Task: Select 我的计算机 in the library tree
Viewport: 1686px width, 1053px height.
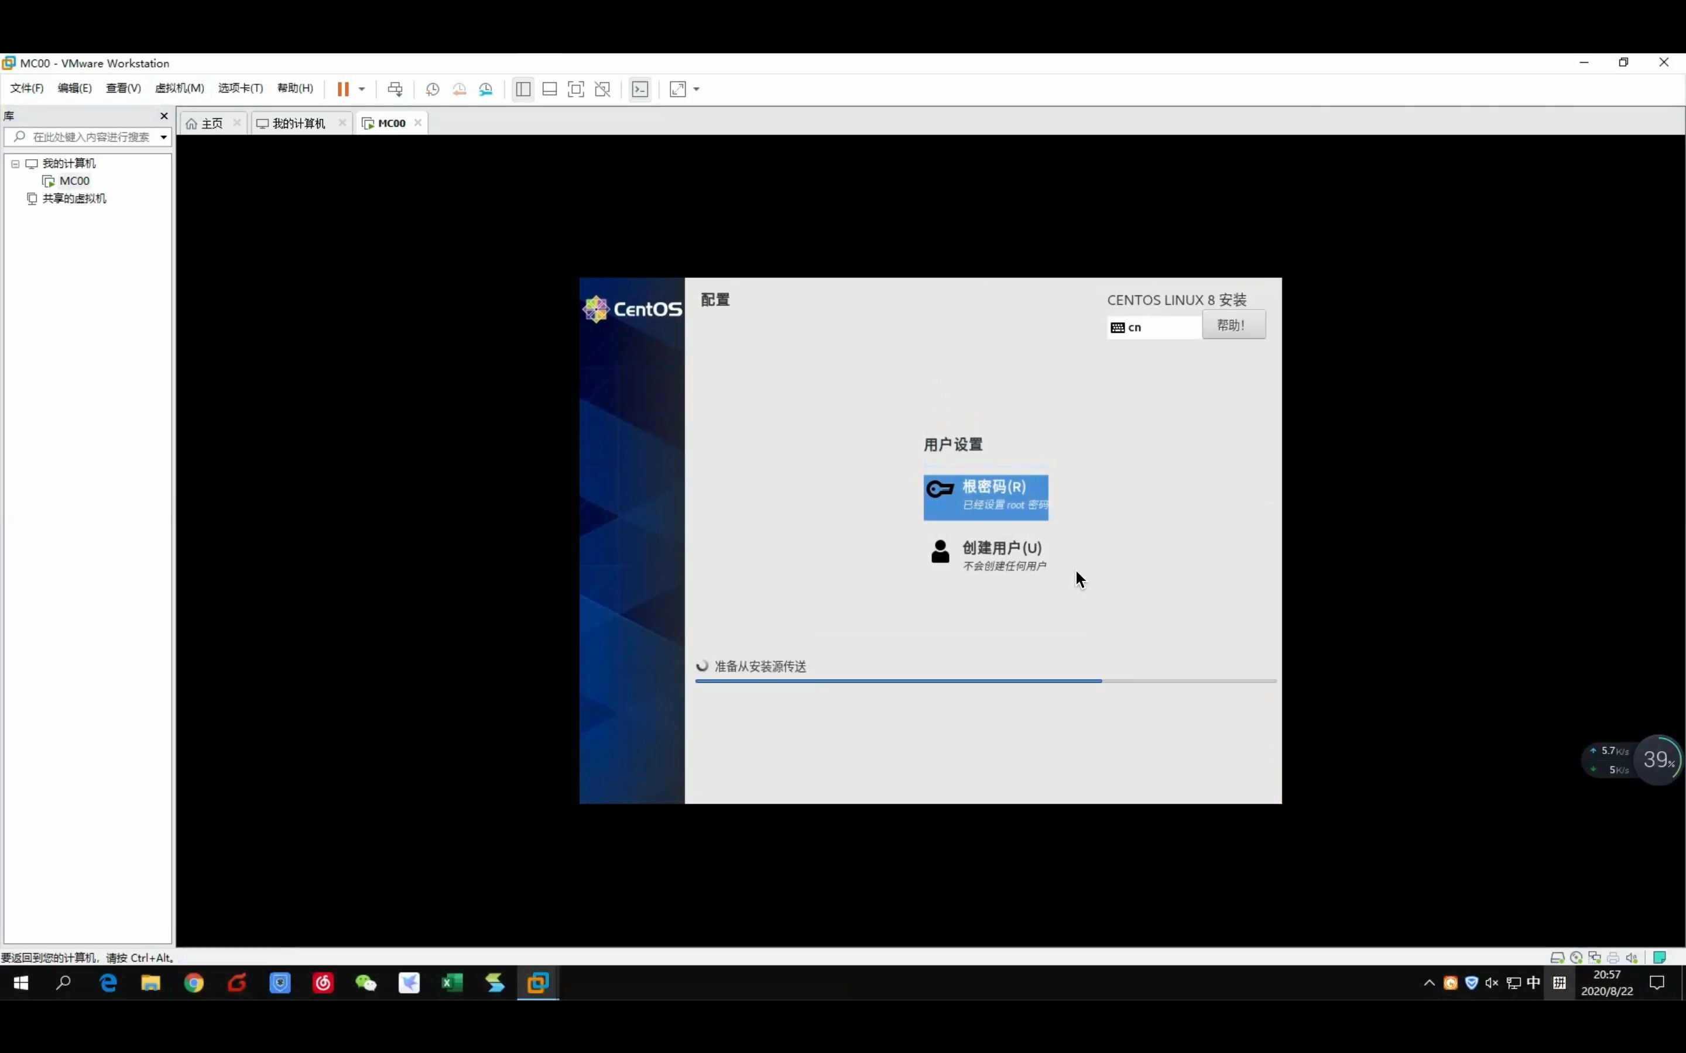Action: (x=69, y=164)
